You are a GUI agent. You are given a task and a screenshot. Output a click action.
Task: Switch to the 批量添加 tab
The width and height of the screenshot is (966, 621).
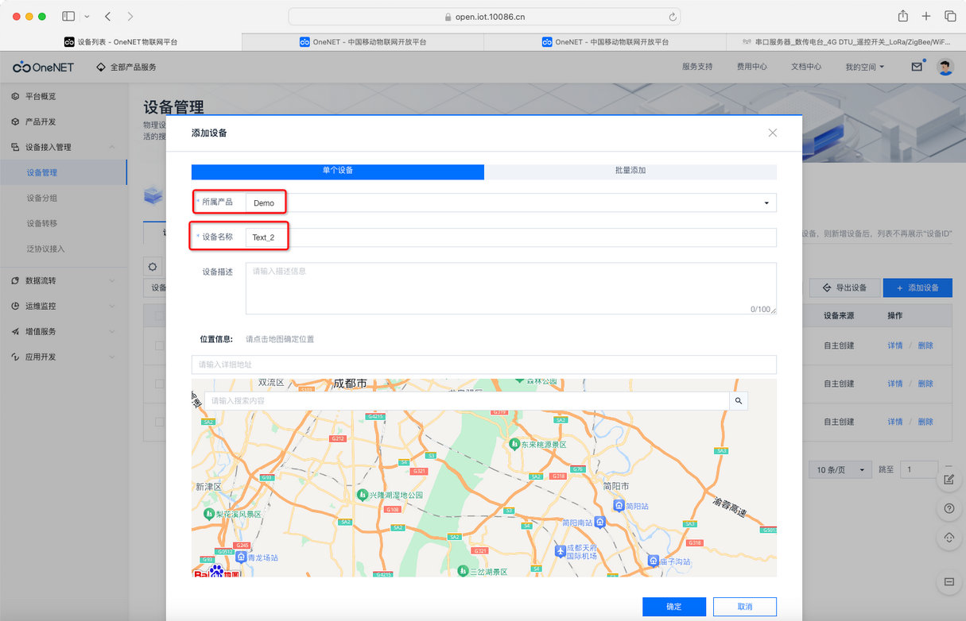(x=630, y=172)
